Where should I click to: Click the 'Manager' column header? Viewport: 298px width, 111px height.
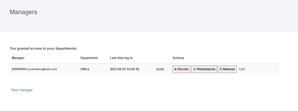pos(18,58)
